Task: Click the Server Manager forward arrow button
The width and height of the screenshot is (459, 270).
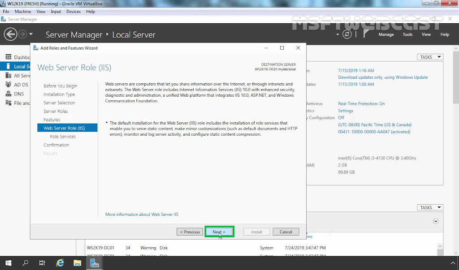Action: click(x=22, y=34)
